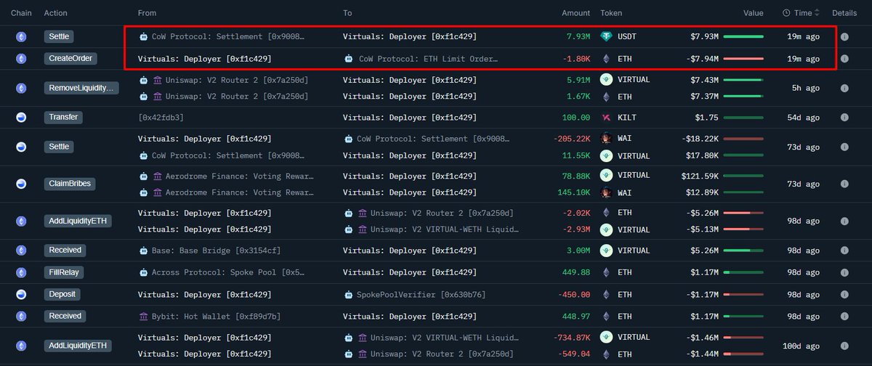Click the From column header
Image resolution: width=872 pixels, height=366 pixels.
point(147,13)
